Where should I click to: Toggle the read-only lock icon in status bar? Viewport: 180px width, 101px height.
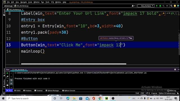pyautogui.click(x=178, y=93)
